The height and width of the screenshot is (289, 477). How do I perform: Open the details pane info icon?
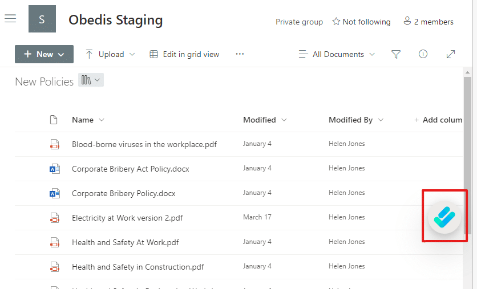[423, 54]
